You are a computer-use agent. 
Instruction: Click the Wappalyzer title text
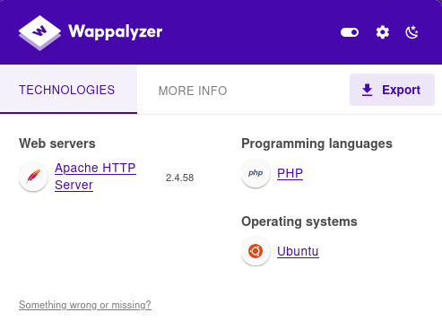coord(116,31)
